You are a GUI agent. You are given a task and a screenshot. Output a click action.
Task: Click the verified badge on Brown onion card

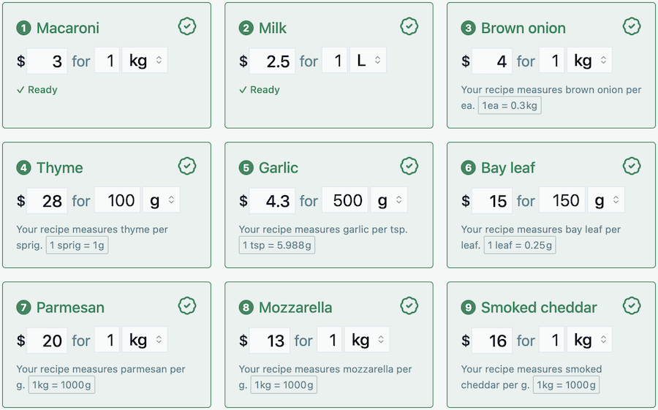[x=632, y=27]
